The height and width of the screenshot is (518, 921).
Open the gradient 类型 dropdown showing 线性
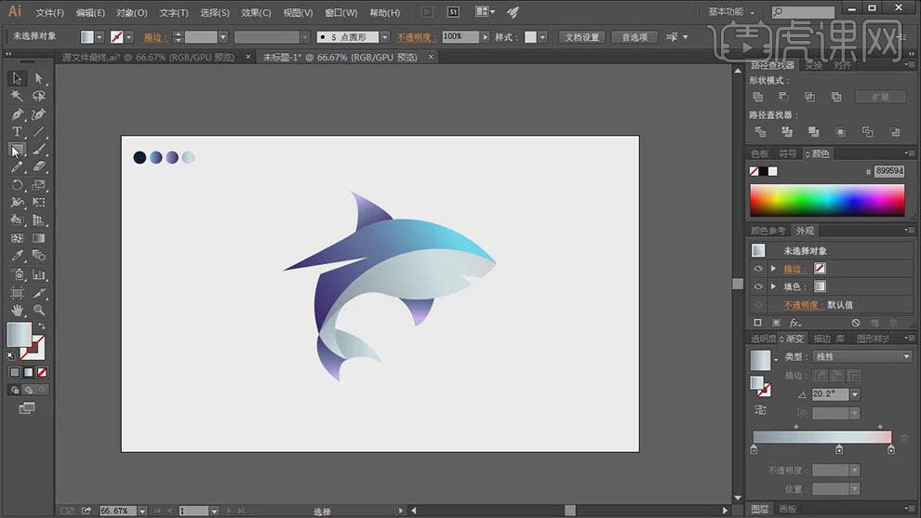[x=861, y=356]
